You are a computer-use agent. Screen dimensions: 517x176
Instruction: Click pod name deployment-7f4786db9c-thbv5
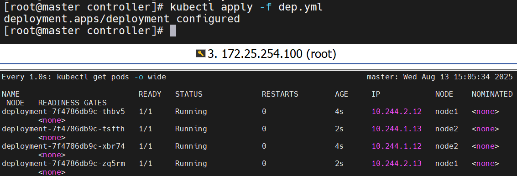[63, 111]
